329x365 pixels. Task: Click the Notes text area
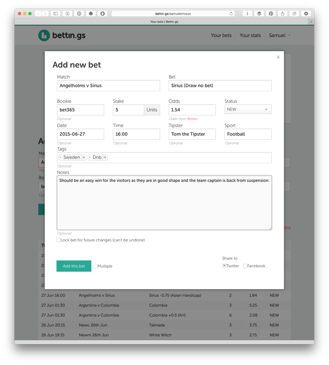click(x=164, y=203)
